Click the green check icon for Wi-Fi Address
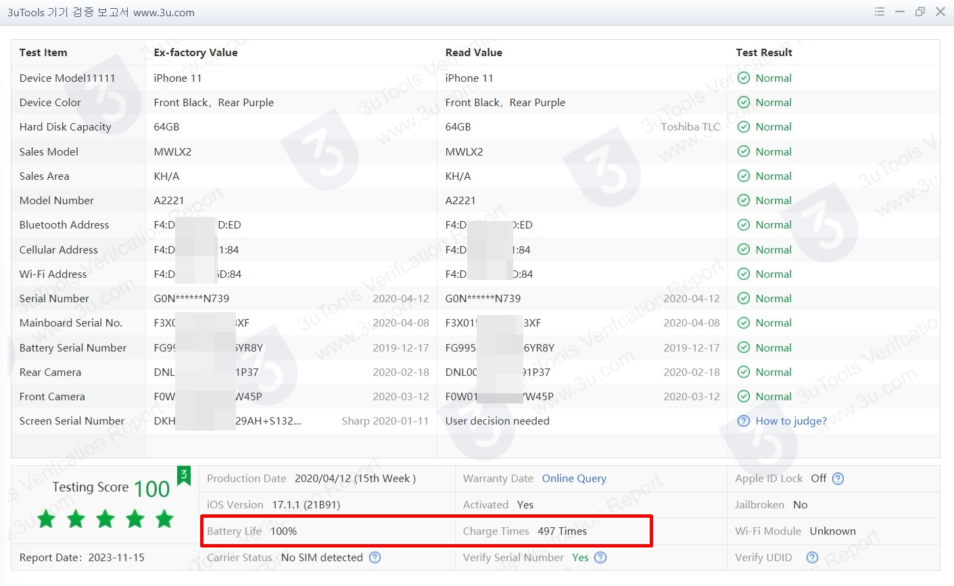Image resolution: width=954 pixels, height=586 pixels. pos(744,274)
